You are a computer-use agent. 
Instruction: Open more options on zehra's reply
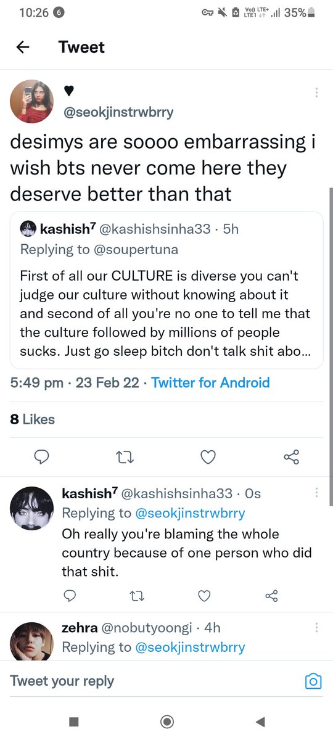pyautogui.click(x=316, y=627)
